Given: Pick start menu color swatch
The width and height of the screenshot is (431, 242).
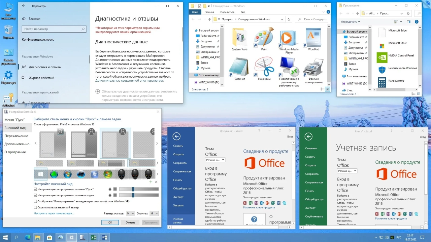Looking at the screenshot, I should pos(115,189).
